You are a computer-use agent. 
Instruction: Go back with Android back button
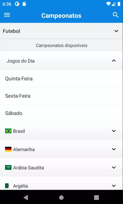tap(26, 197)
